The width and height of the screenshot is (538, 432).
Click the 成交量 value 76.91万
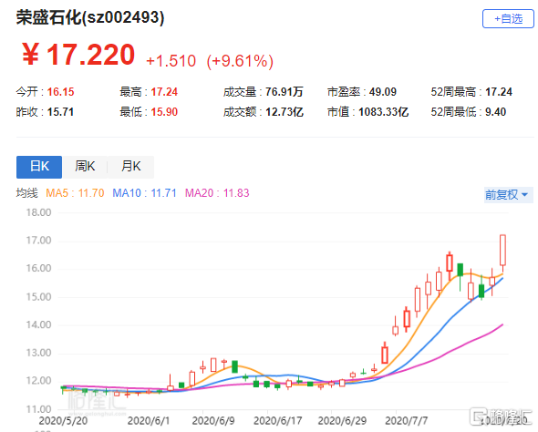[x=285, y=92]
